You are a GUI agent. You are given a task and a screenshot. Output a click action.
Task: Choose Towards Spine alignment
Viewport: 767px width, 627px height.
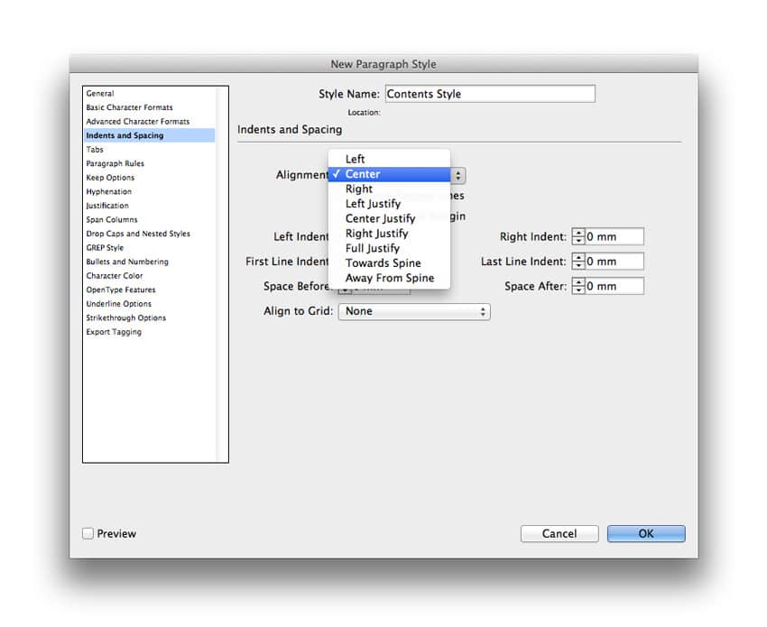click(389, 263)
